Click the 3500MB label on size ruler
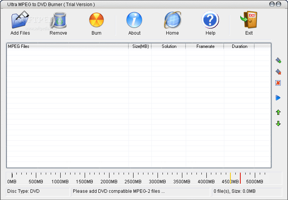288x200 pixels. click(x=182, y=182)
